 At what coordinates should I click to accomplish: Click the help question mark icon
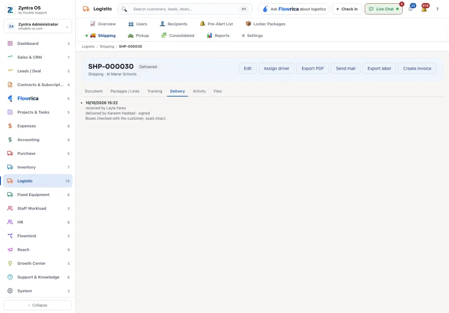(x=437, y=9)
